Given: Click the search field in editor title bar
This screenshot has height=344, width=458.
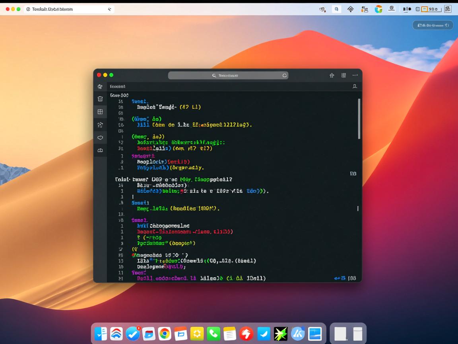Looking at the screenshot, I should click(228, 75).
